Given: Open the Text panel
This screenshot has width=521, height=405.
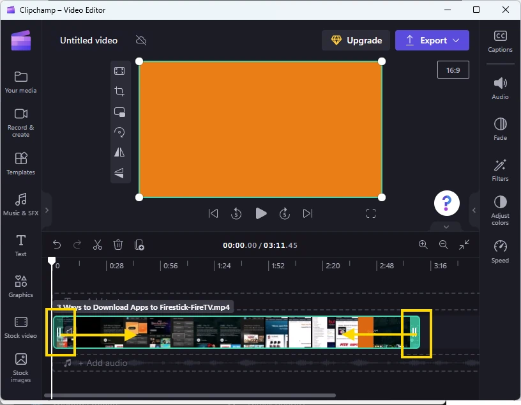Looking at the screenshot, I should point(20,245).
